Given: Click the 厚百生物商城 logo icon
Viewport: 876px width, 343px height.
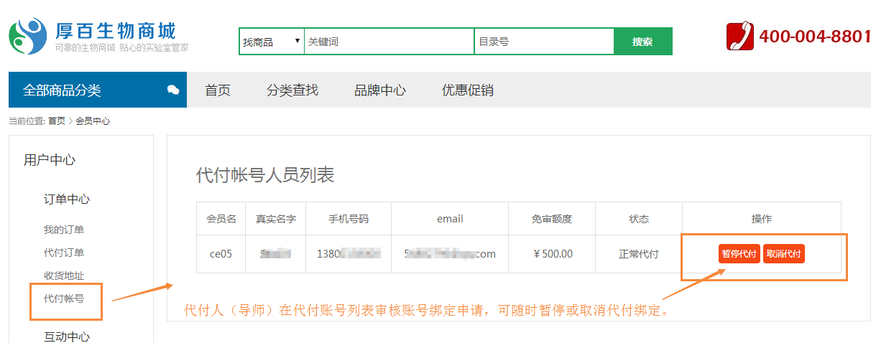Looking at the screenshot, I should tap(27, 36).
